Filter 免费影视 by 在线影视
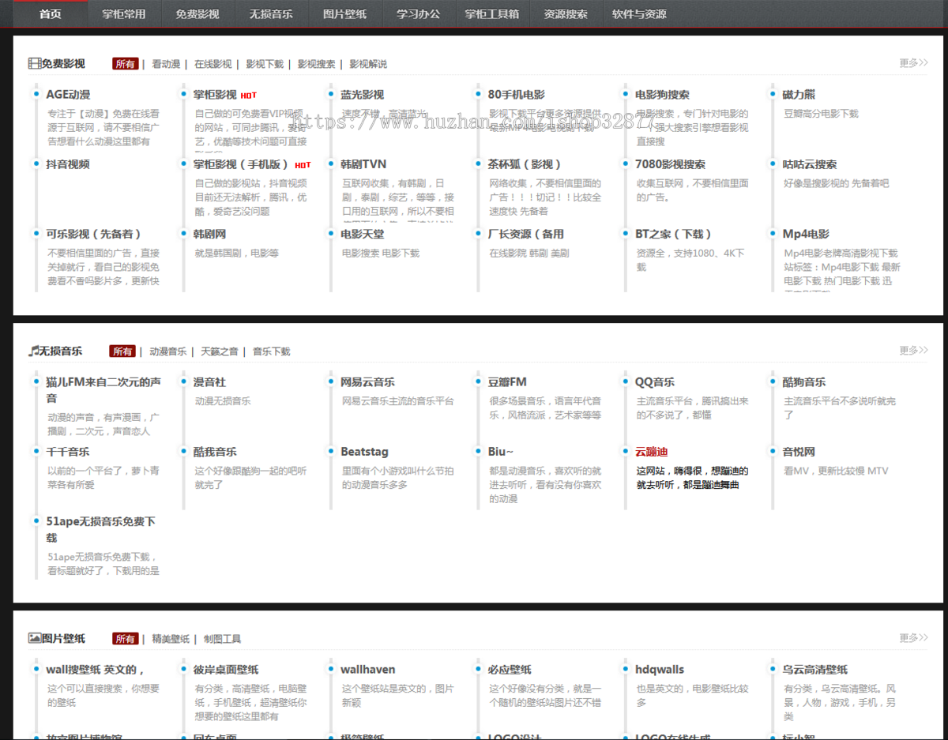 point(213,64)
